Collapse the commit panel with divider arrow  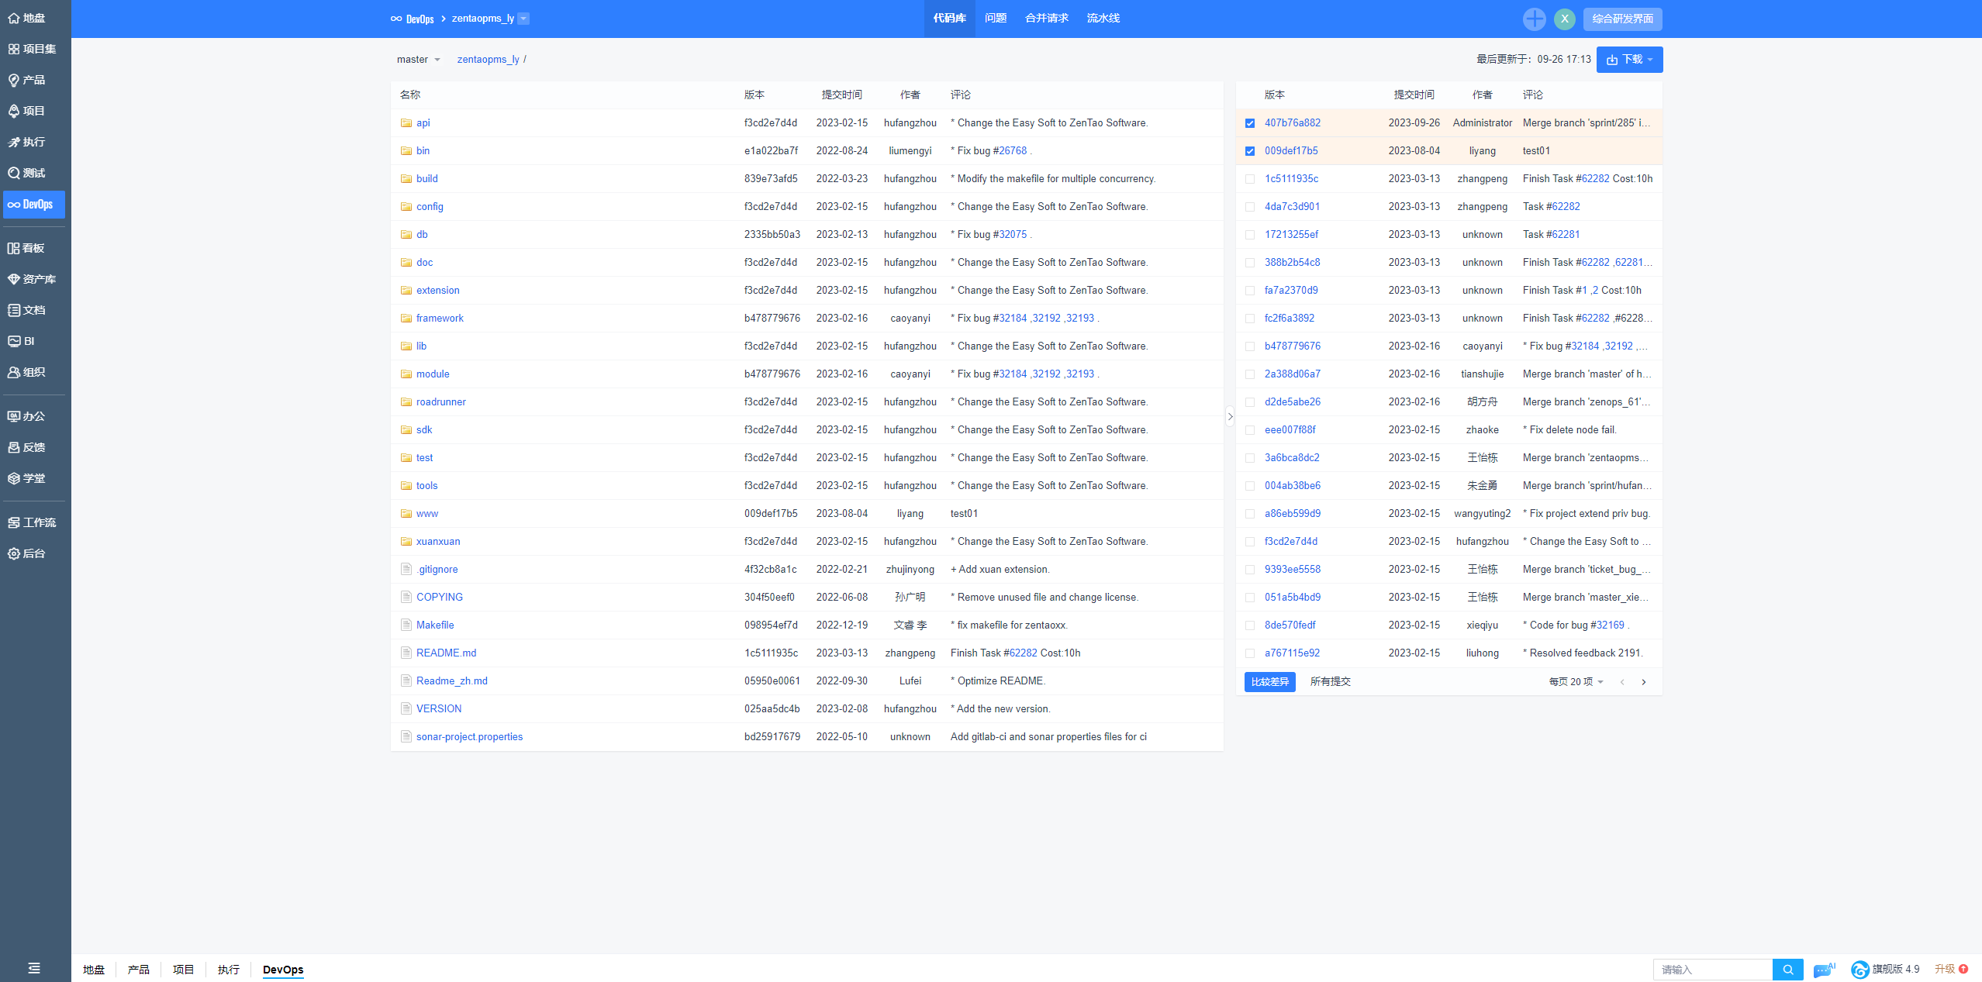[1230, 416]
